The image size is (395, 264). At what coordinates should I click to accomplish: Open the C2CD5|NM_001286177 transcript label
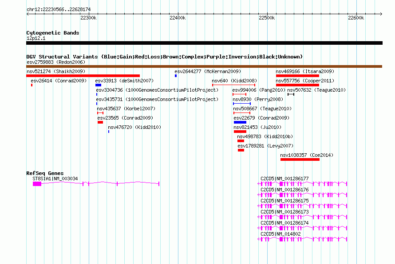284,179
